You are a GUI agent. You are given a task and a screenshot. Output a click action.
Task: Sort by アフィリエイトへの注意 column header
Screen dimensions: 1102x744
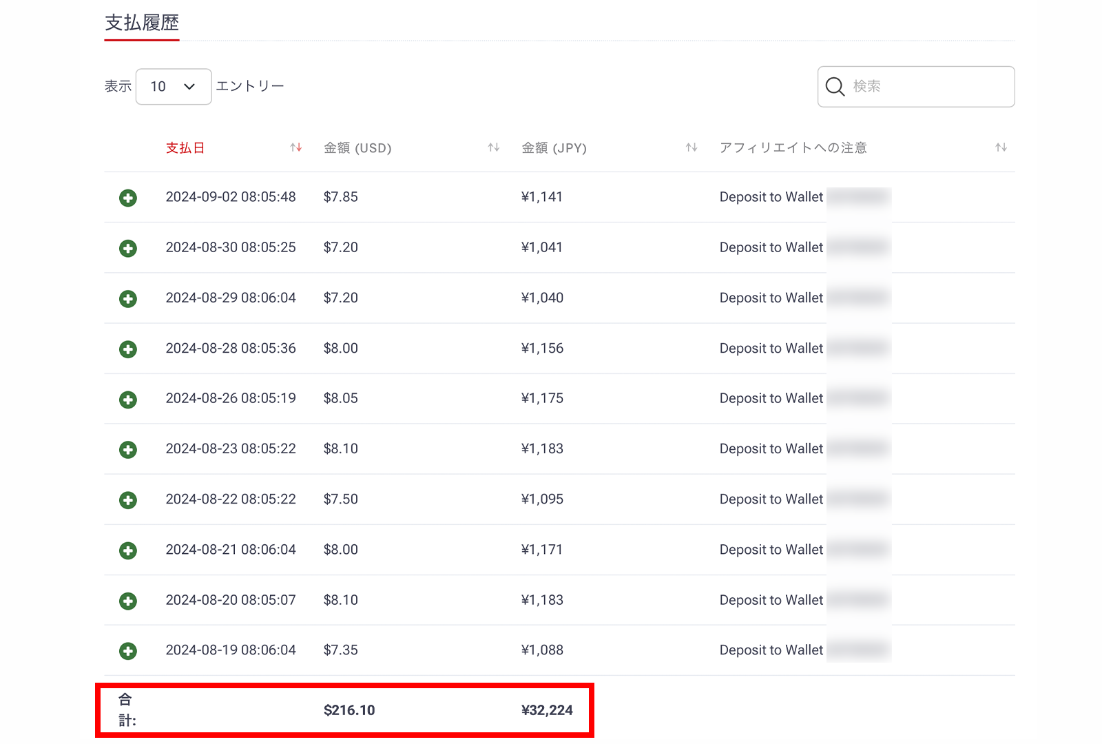click(793, 148)
